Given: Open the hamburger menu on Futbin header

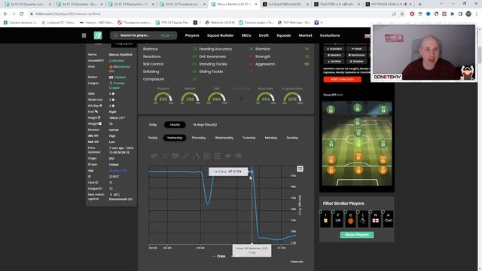Looking at the screenshot, I should coord(84,35).
